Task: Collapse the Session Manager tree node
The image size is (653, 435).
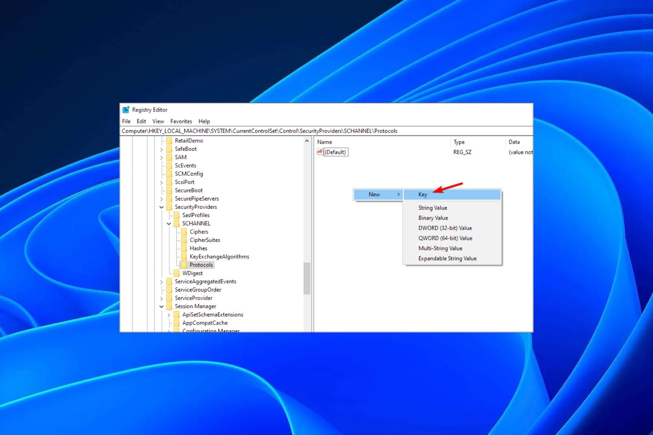Action: (x=162, y=307)
